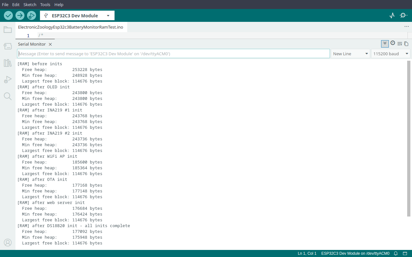Viewport: 412px width, 257px height.
Task: Open the New Line line-ending dropdown
Action: click(351, 54)
